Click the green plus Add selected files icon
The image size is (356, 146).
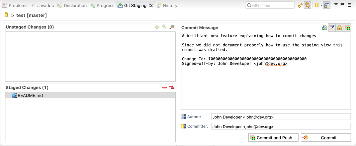pyautogui.click(x=157, y=27)
